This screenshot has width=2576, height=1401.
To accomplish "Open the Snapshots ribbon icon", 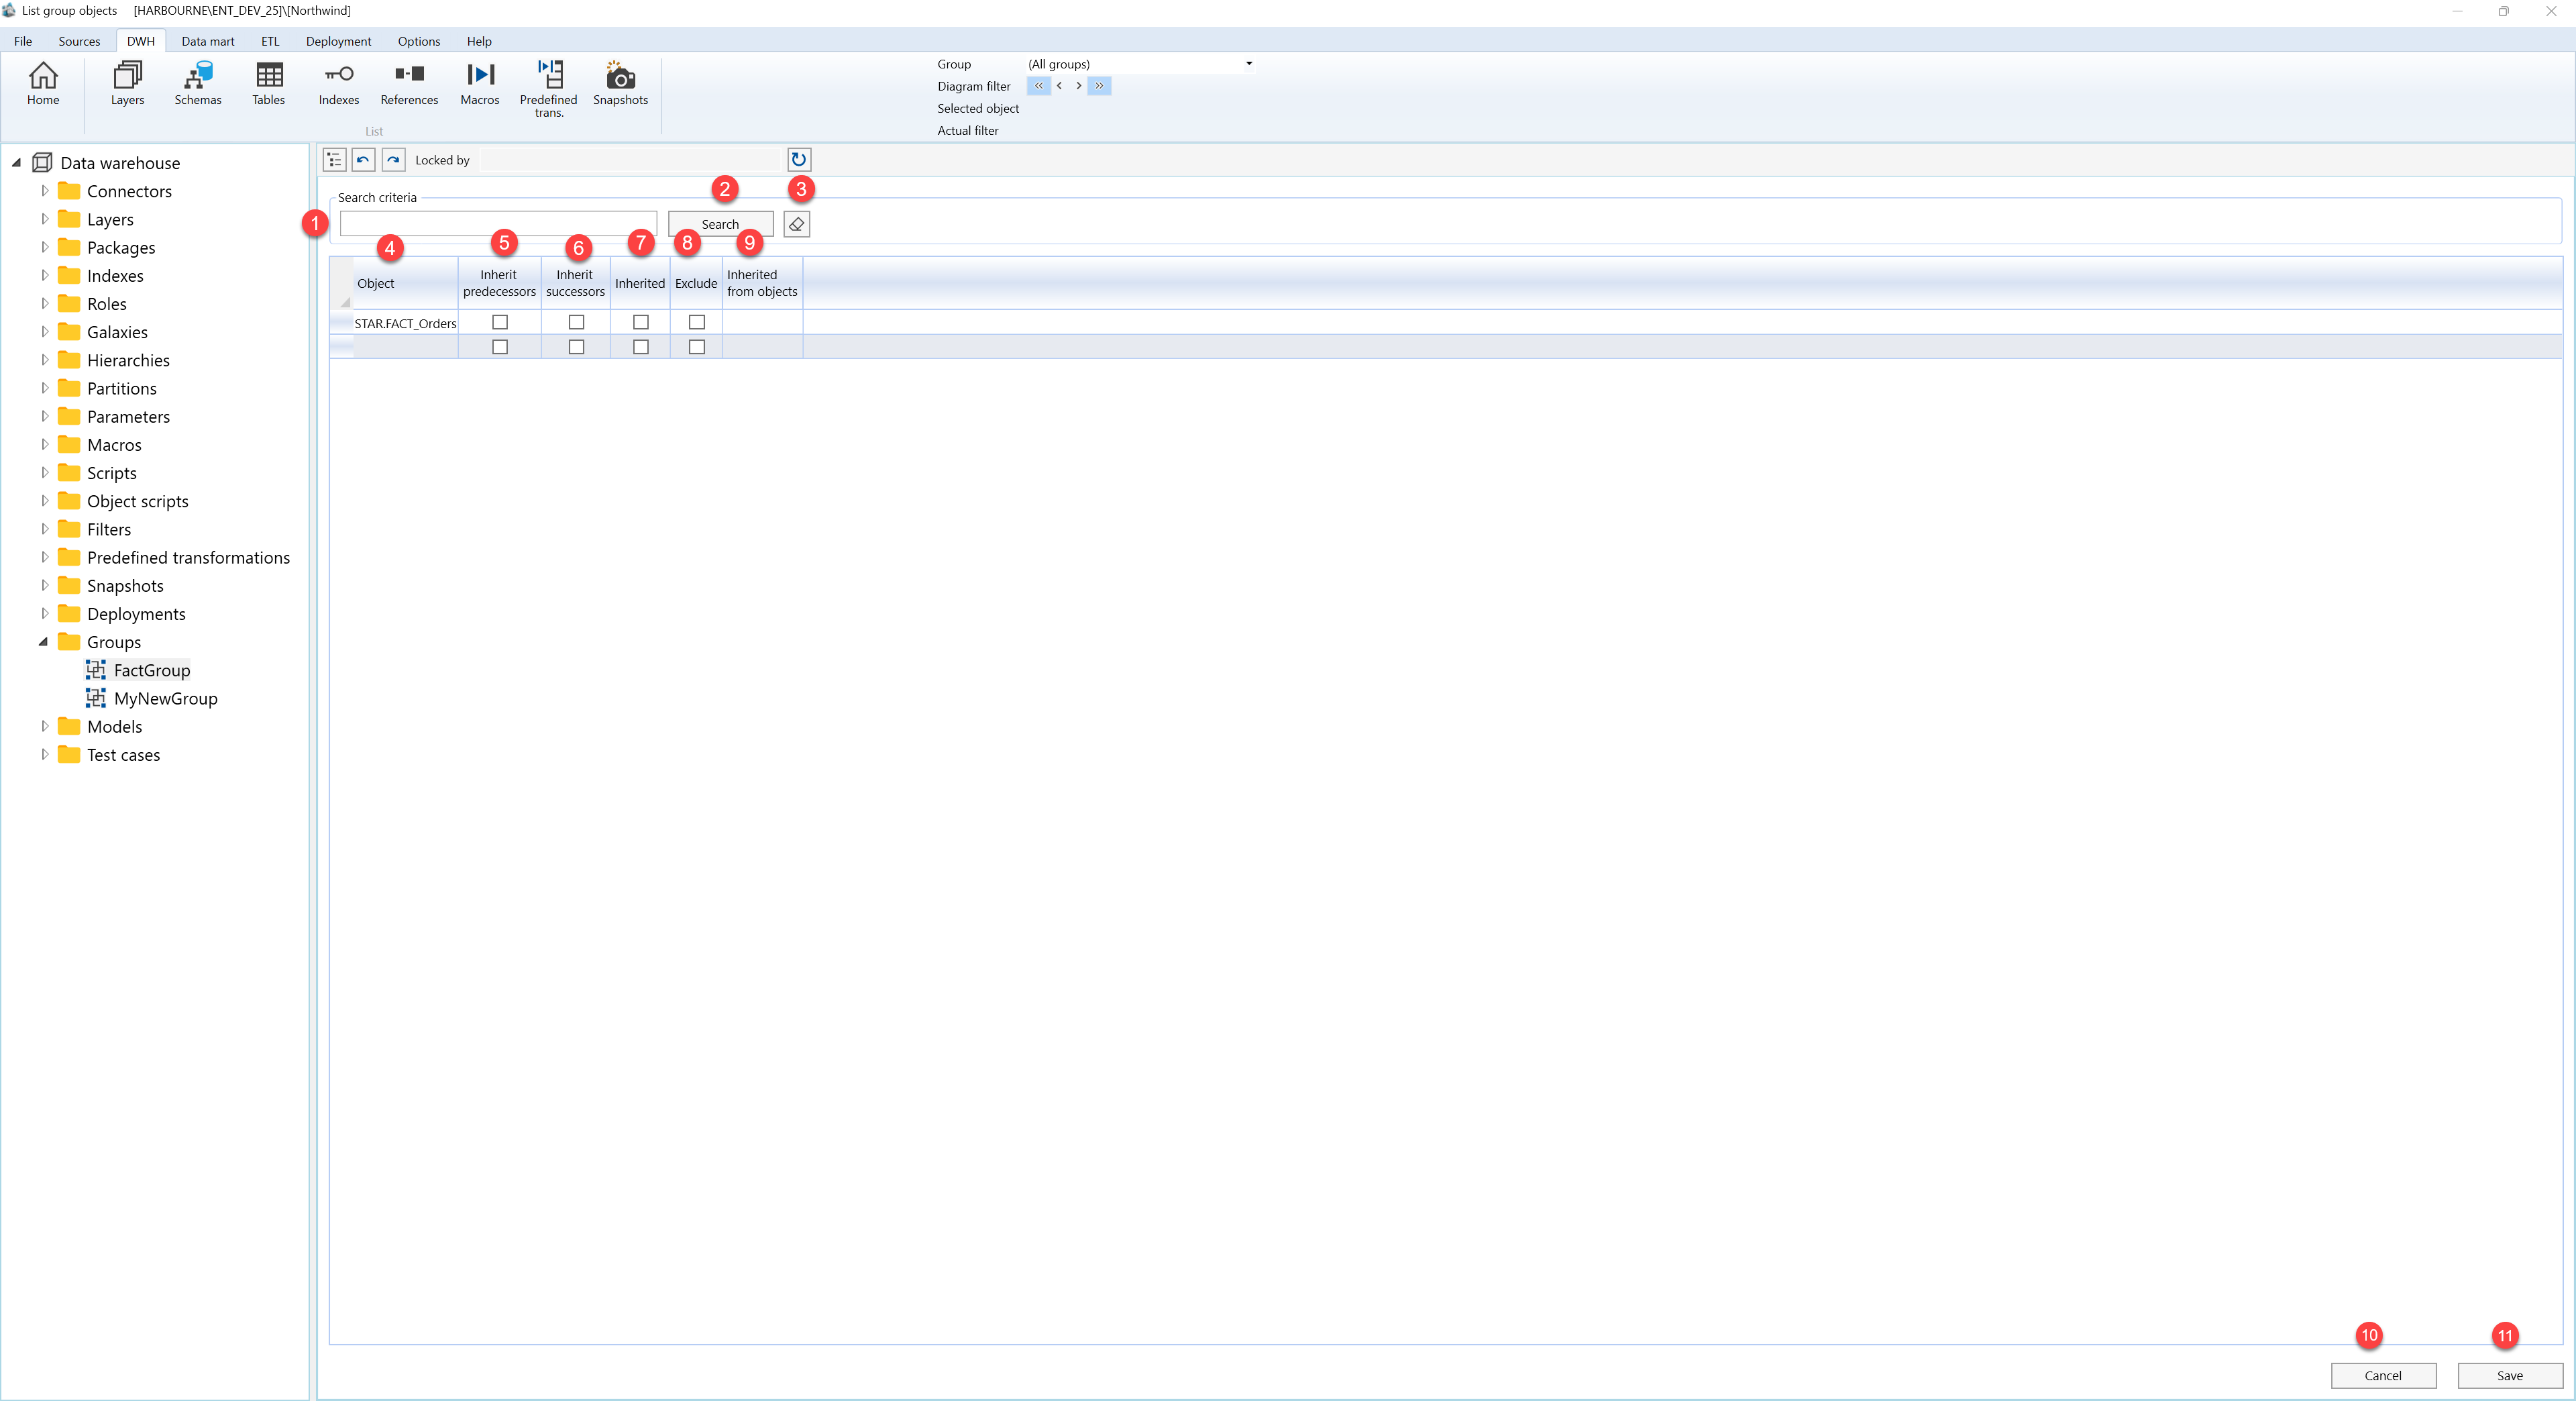I will click(620, 83).
